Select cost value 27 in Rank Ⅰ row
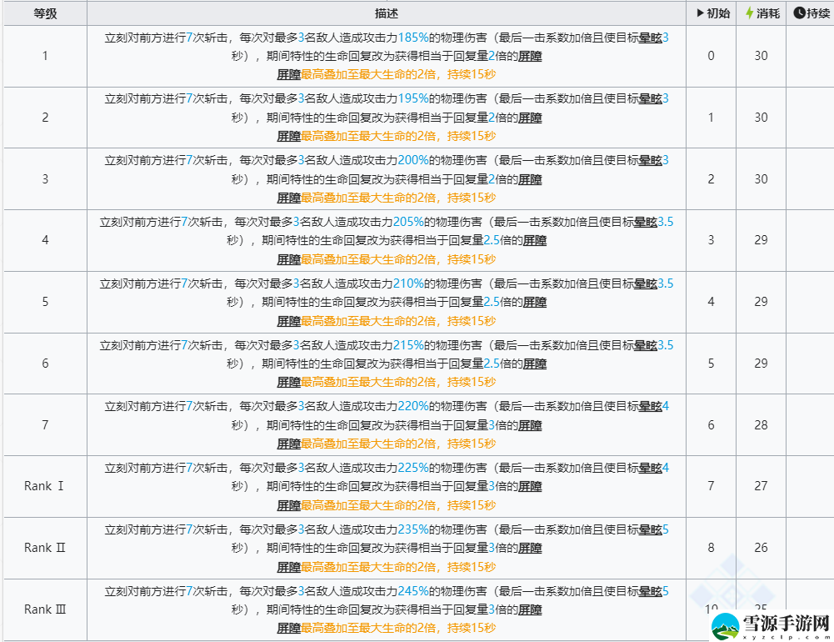Screen dimensions: 834x642 pos(762,486)
